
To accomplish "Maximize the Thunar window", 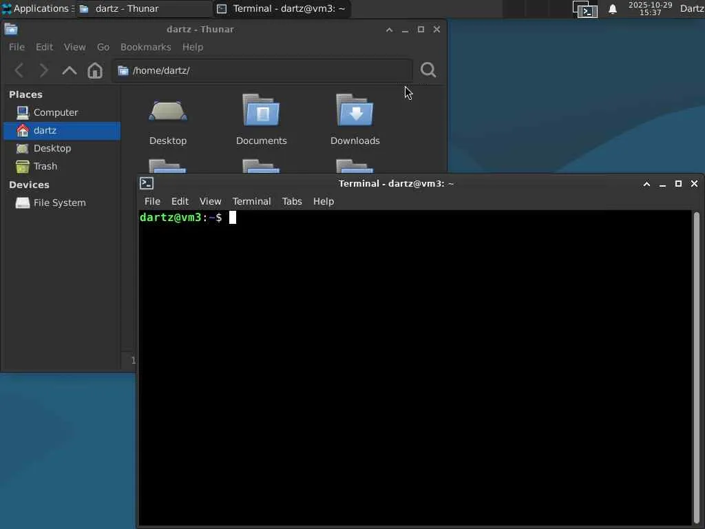I will (421, 29).
